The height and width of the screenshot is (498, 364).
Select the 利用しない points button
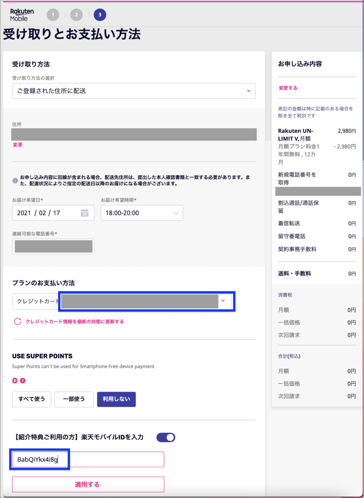[x=116, y=399]
